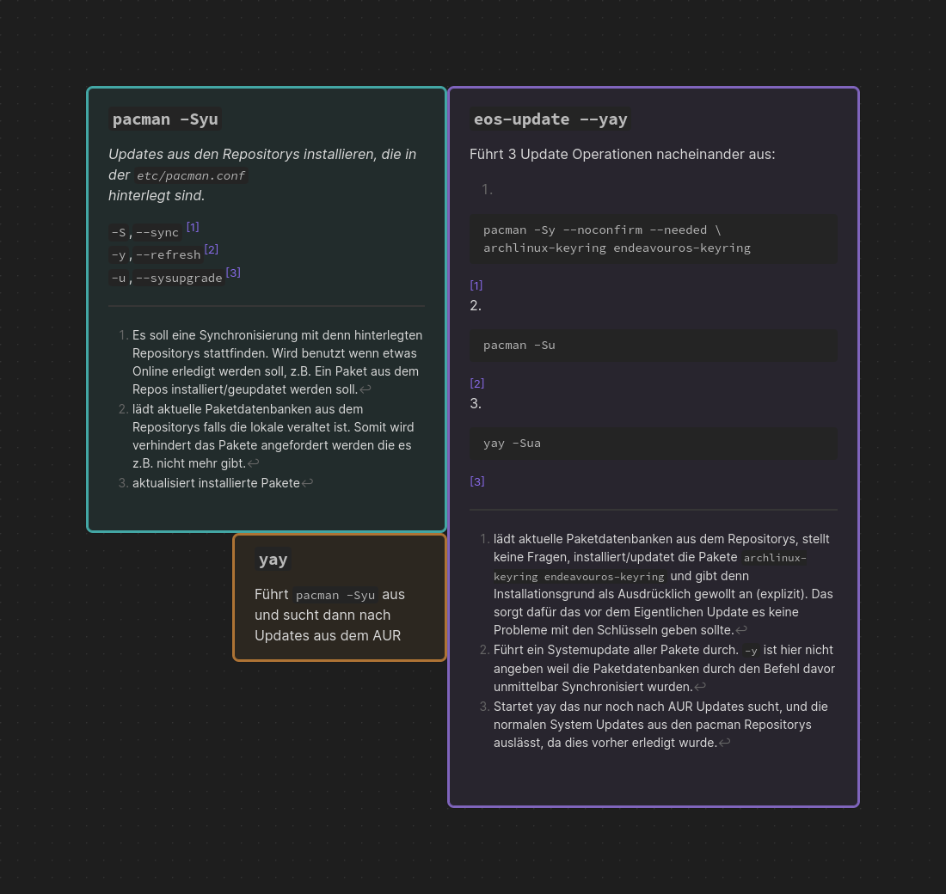The height and width of the screenshot is (894, 946).
Task: Click the "--refresh" option code
Action: (168, 255)
